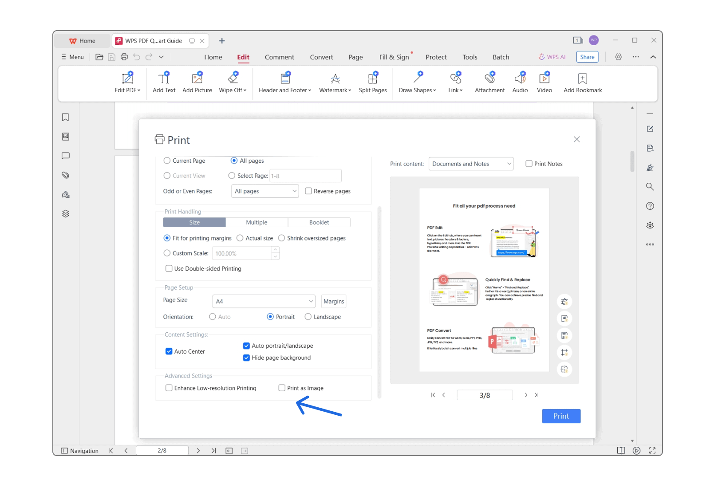Click the Add Bookmark icon
Screen dimensions: 710x488
(x=582, y=79)
